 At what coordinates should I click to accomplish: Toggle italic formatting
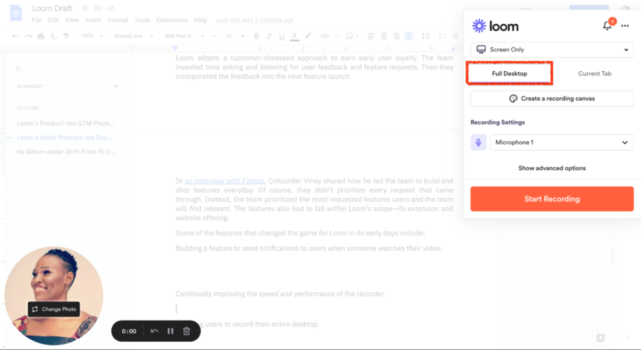pyautogui.click(x=269, y=36)
